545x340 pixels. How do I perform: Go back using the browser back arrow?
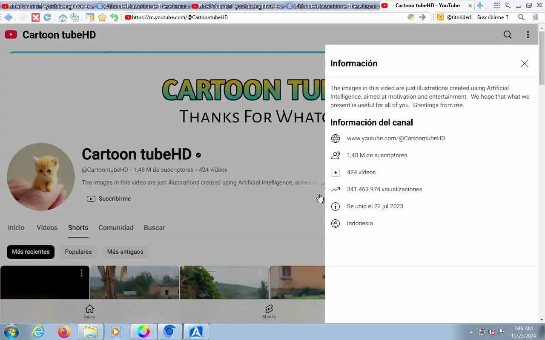click(x=8, y=17)
